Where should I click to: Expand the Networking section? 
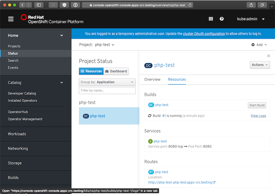pyautogui.click(x=36, y=149)
